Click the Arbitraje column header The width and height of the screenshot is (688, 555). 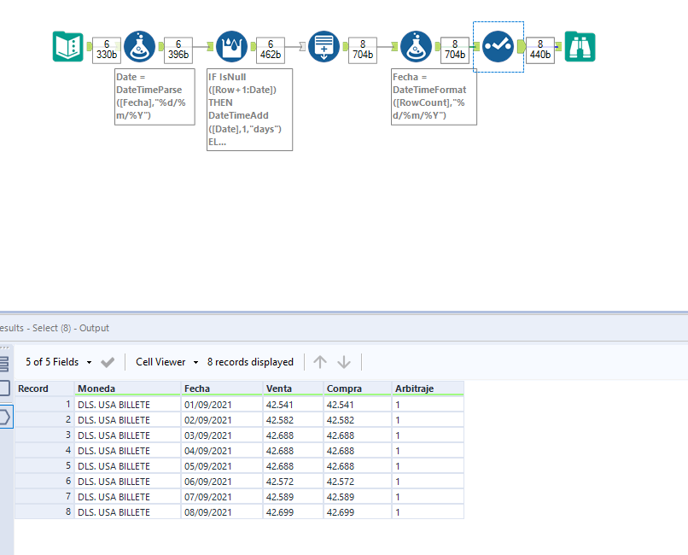[x=428, y=388]
